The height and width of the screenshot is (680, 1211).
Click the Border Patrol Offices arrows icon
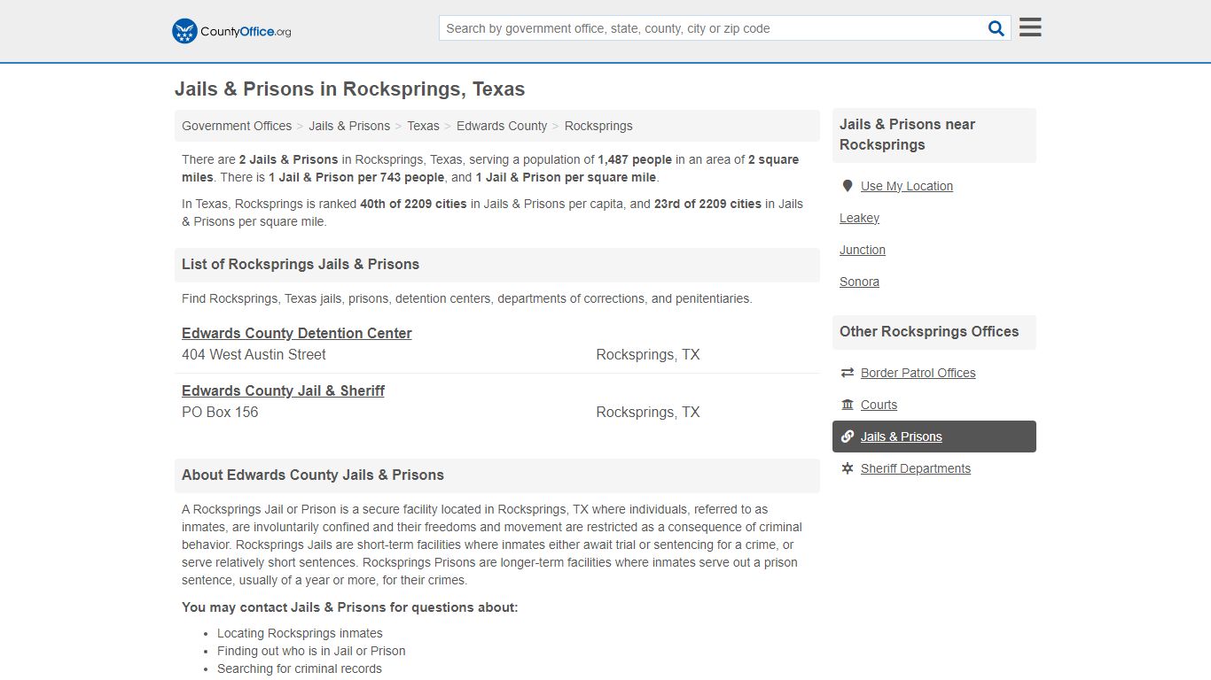pyautogui.click(x=848, y=373)
